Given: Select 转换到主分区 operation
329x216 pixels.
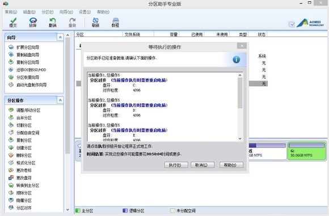Looking at the screenshot, I should tap(24, 185).
